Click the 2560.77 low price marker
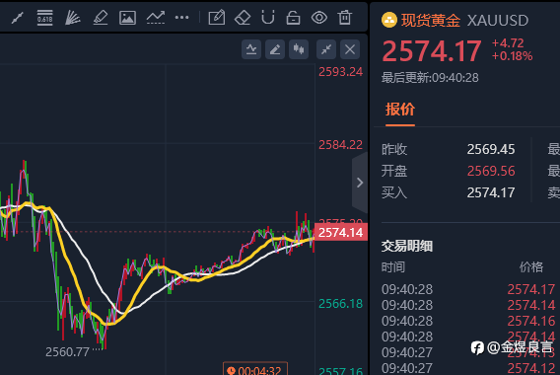This screenshot has height=375, width=560. (x=67, y=352)
